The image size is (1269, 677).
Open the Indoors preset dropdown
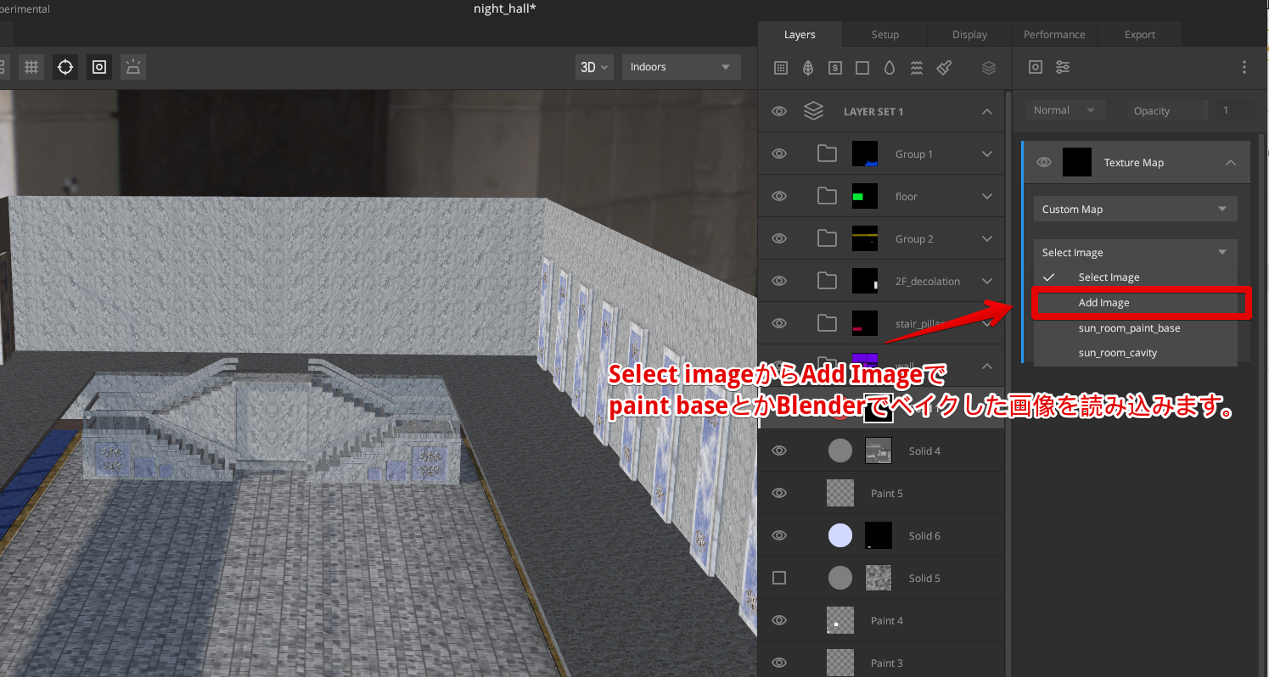(x=681, y=66)
